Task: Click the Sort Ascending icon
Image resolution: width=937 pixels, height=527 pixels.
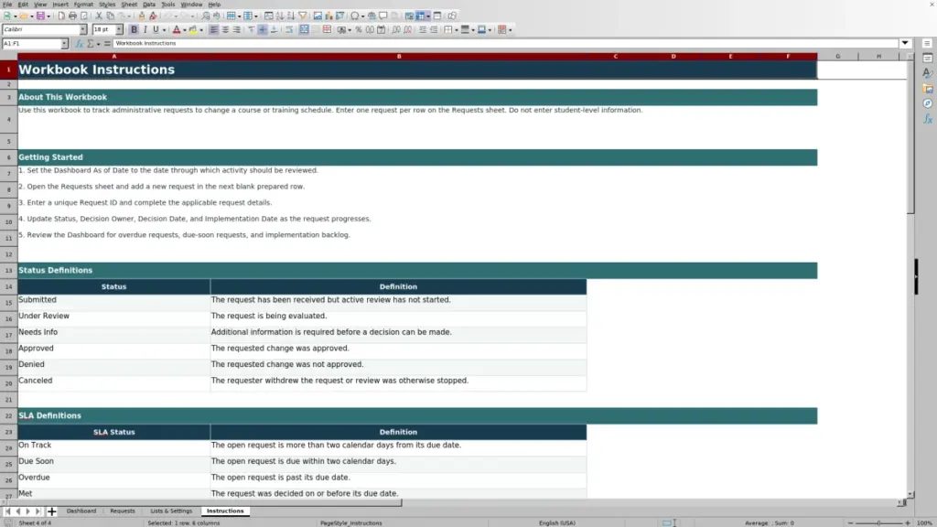Action: pyautogui.click(x=280, y=16)
